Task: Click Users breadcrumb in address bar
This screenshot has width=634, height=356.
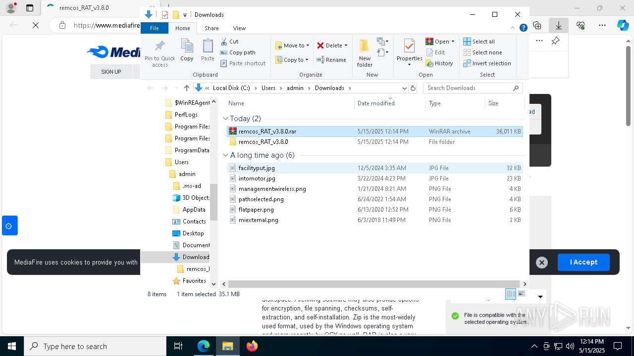Action: tap(268, 88)
